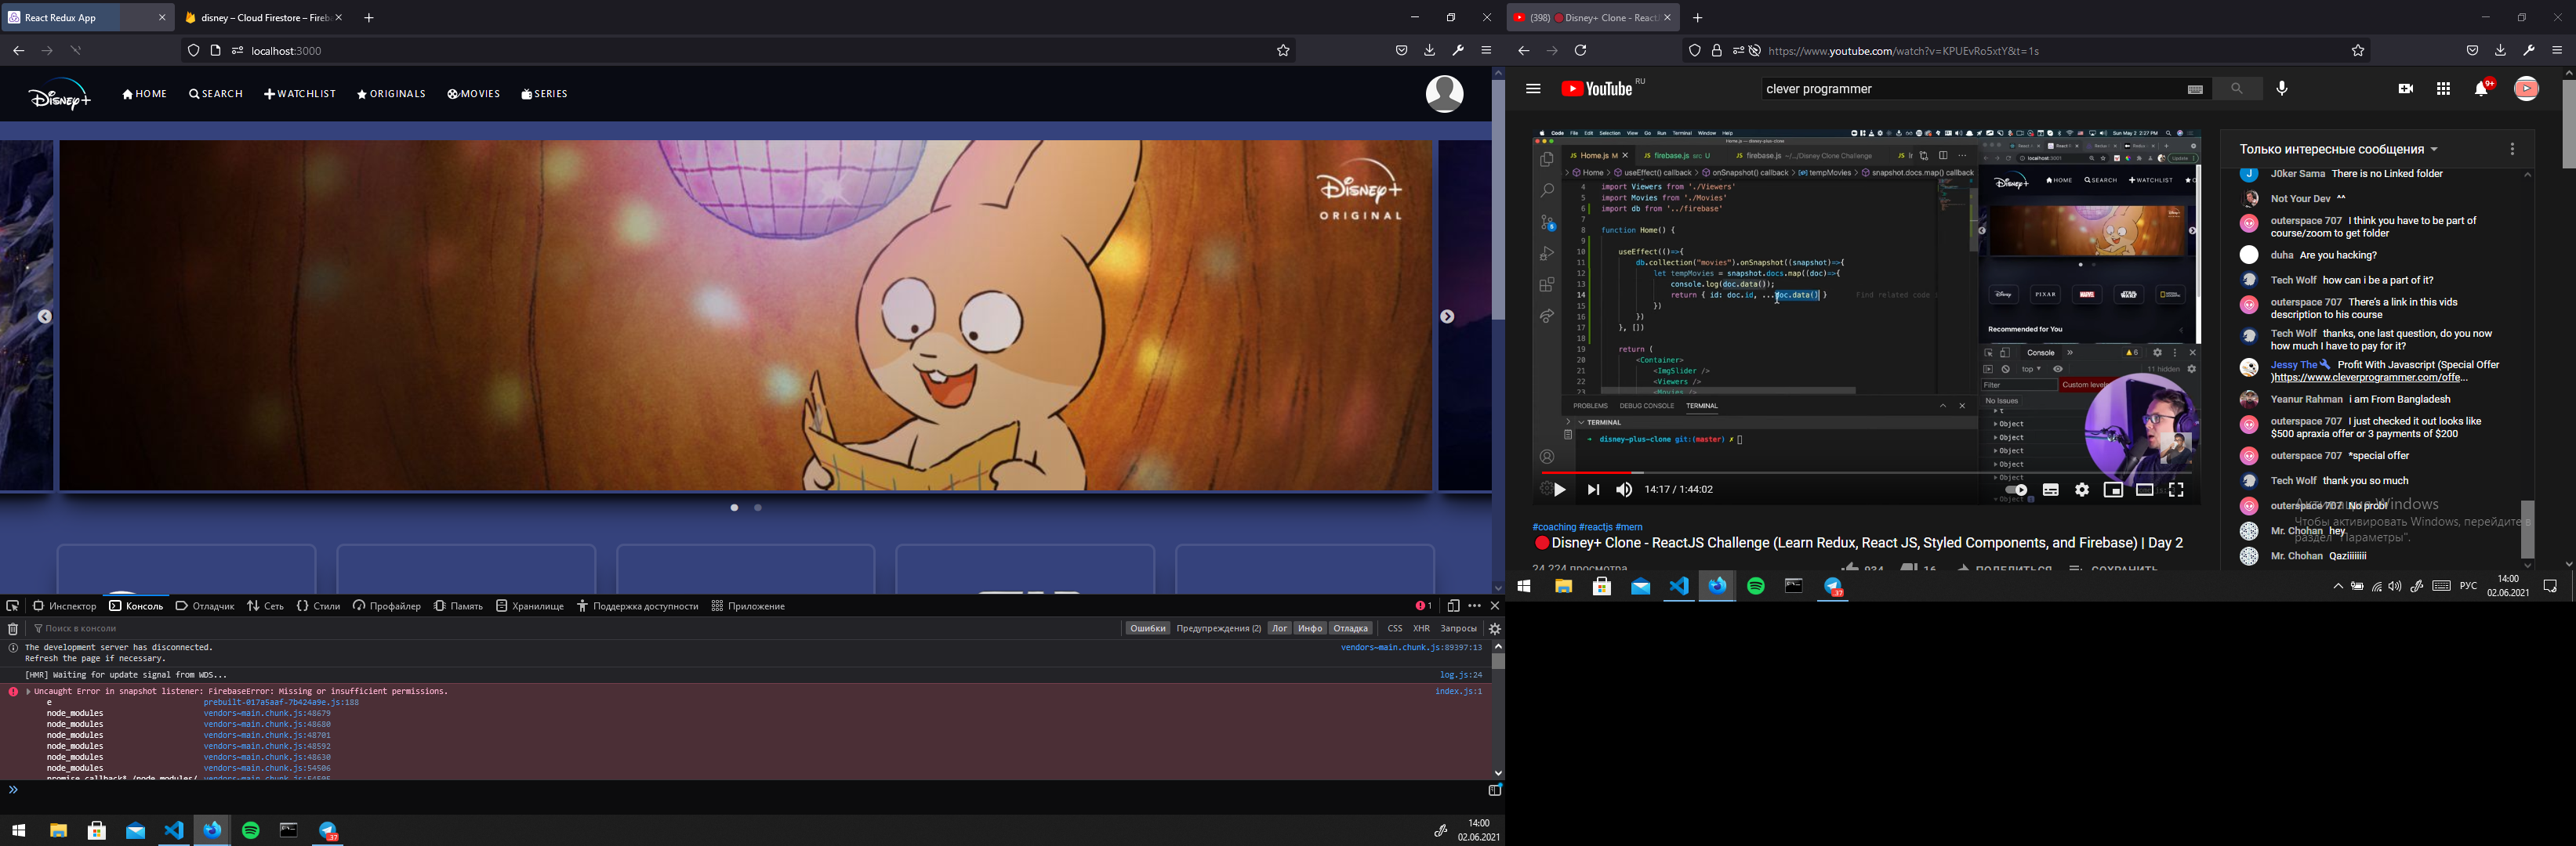Clear console with the trash icon
The width and height of the screenshot is (2576, 846).
pyautogui.click(x=13, y=629)
